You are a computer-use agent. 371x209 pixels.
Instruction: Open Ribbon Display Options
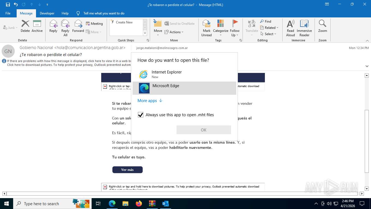click(x=327, y=4)
